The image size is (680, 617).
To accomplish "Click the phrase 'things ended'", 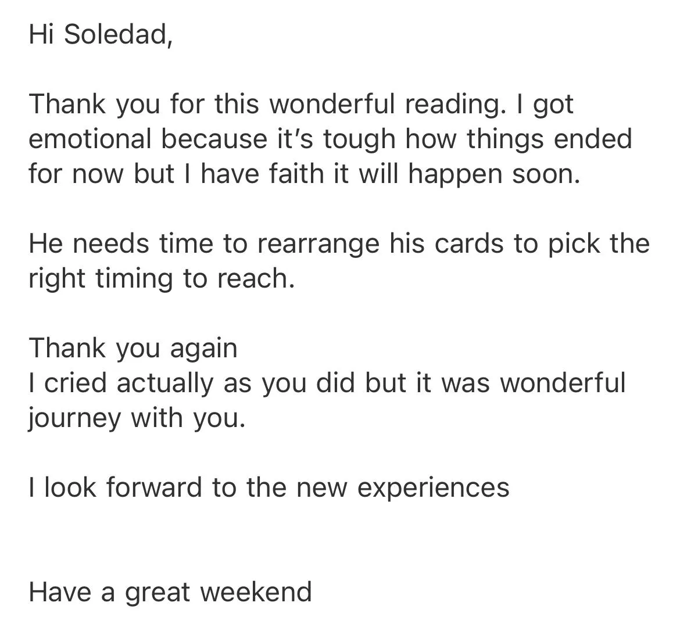I will pyautogui.click(x=549, y=139).
